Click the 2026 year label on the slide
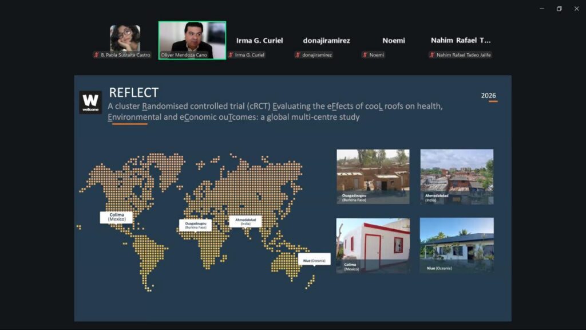This screenshot has width=586, height=330. pyautogui.click(x=489, y=96)
